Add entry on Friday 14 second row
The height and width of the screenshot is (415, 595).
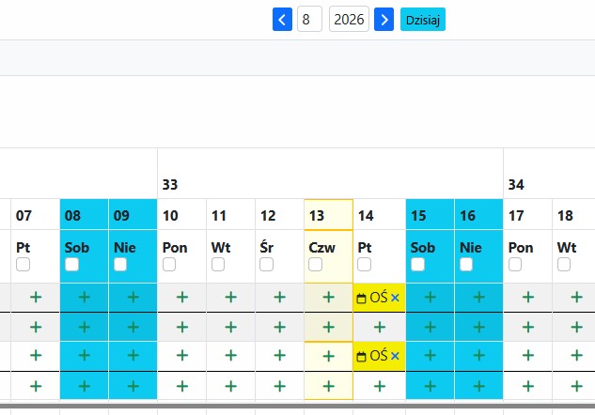click(x=380, y=327)
